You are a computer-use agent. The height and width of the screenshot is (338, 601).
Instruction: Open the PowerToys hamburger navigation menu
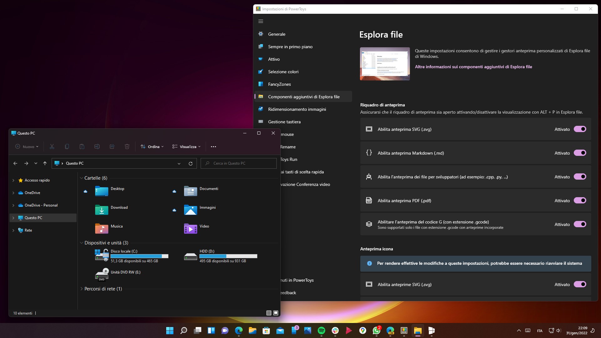[261, 21]
